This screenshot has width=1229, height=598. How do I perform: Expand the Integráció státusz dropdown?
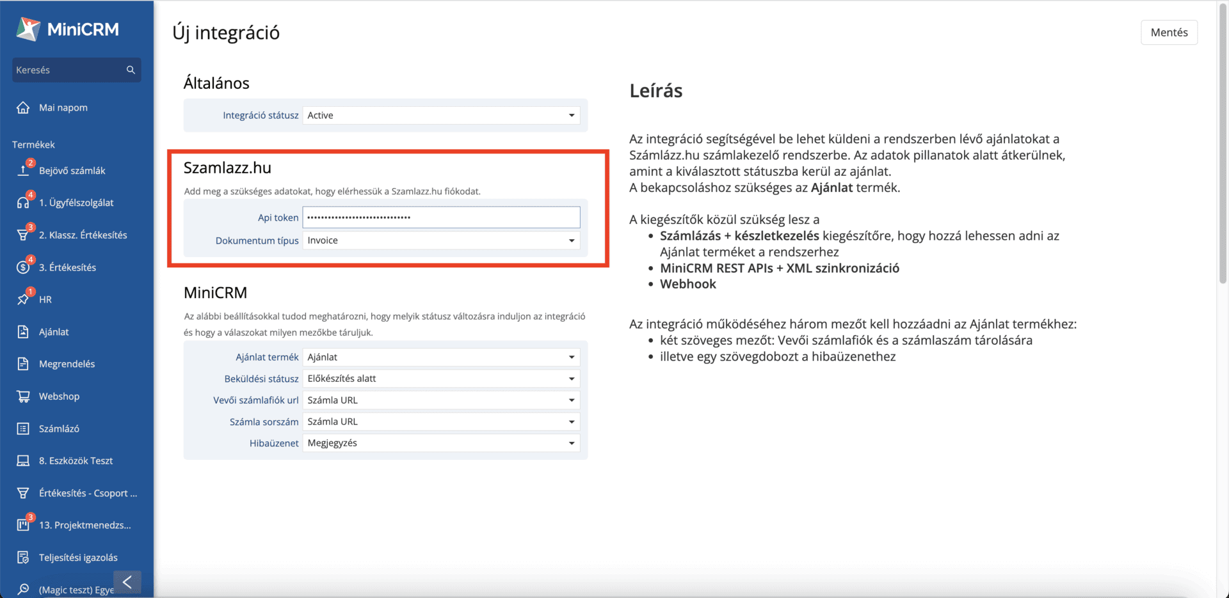click(x=441, y=115)
